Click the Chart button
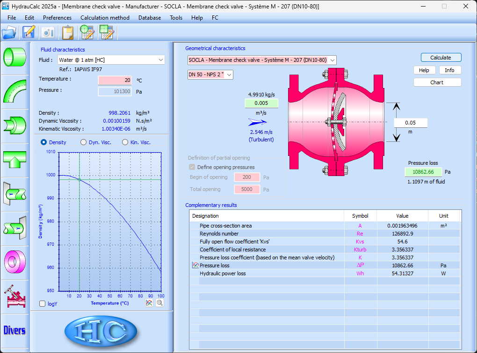The width and height of the screenshot is (477, 353). [437, 82]
